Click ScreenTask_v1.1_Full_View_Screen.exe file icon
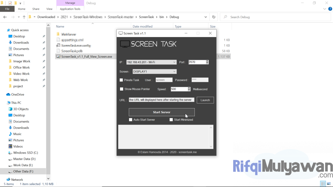The image size is (333, 187). click(x=58, y=56)
